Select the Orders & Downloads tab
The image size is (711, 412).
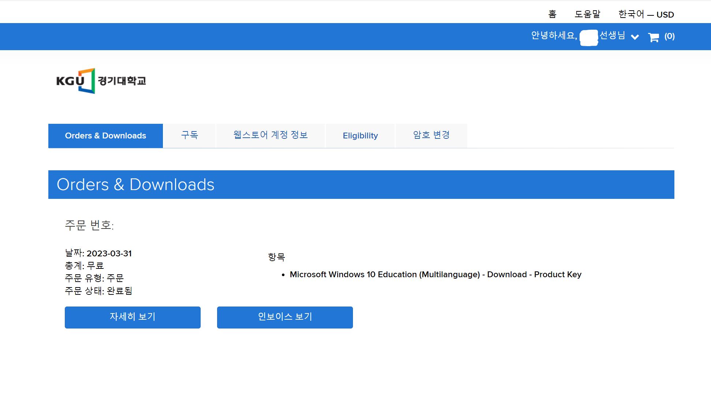click(x=105, y=136)
